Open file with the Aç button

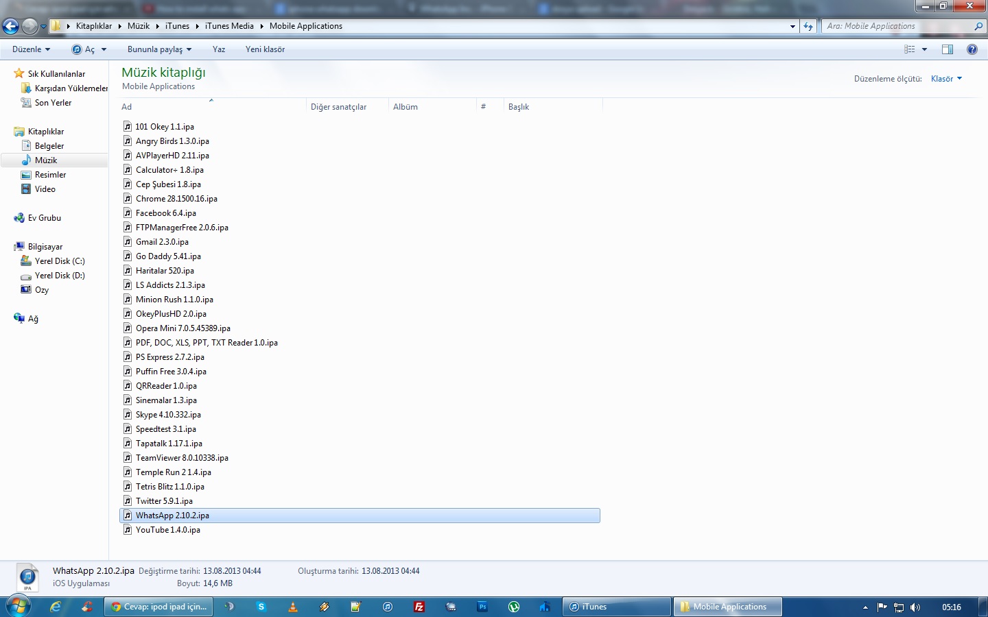(x=84, y=49)
